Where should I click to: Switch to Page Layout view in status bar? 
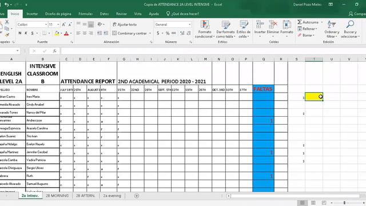click(313, 203)
